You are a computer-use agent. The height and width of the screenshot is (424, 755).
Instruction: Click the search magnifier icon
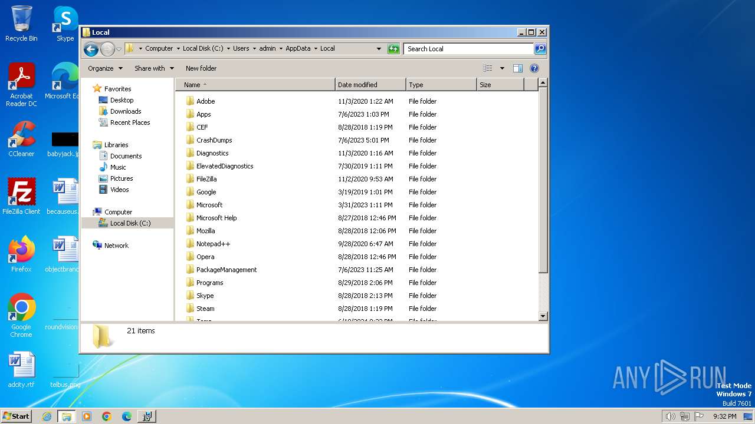pyautogui.click(x=540, y=49)
